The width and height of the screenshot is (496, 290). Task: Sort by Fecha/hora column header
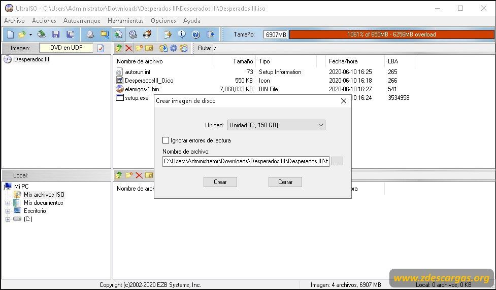point(355,61)
